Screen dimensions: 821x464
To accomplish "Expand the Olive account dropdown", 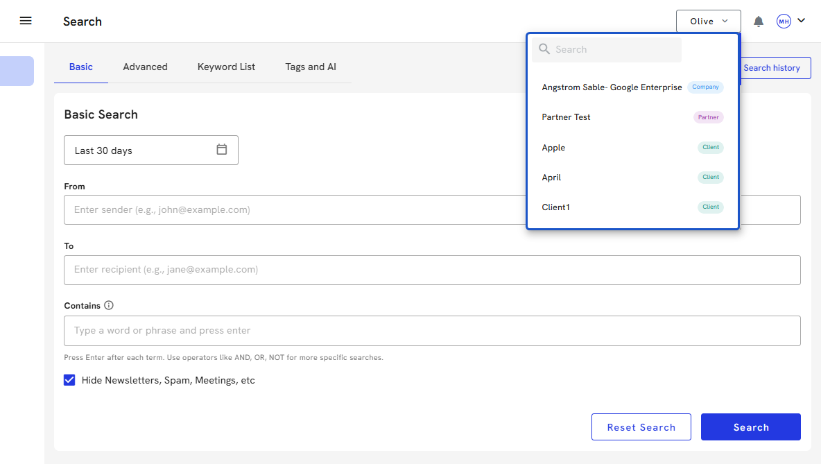I will tap(708, 22).
